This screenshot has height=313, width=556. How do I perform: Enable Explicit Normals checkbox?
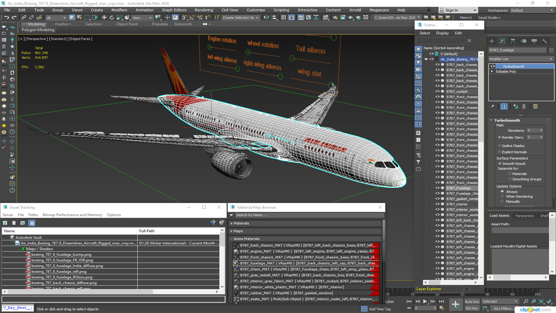(500, 152)
